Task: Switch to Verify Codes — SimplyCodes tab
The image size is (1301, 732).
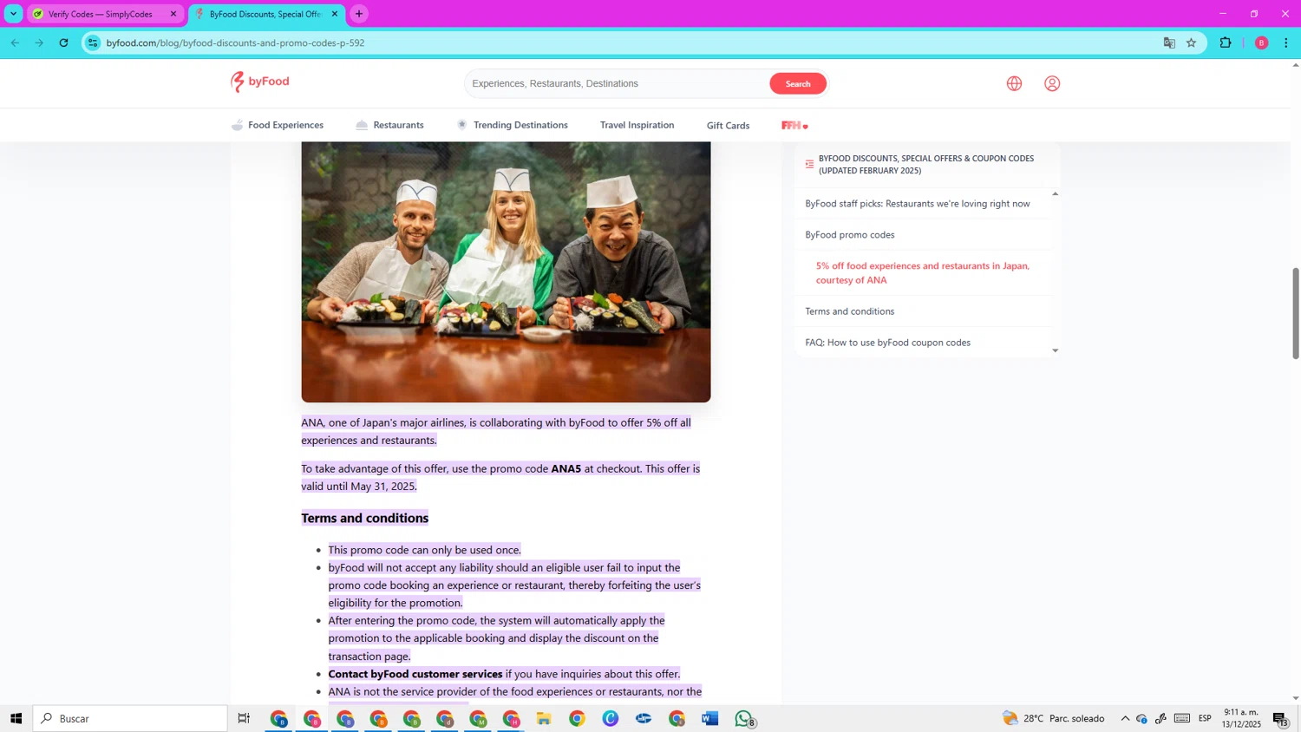Action: (99, 14)
